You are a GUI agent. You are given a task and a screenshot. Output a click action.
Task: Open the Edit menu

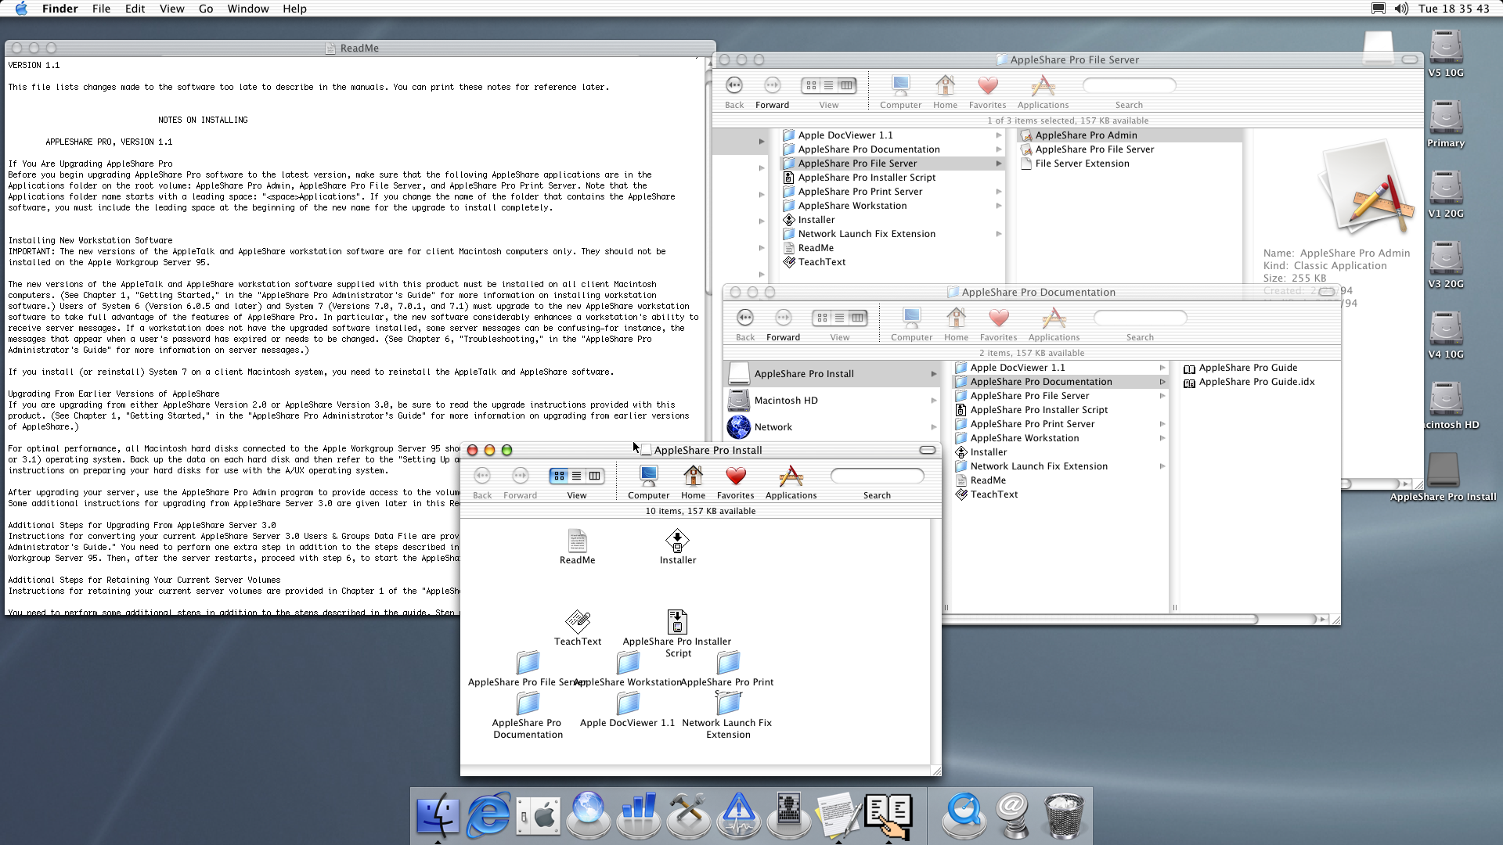point(135,9)
